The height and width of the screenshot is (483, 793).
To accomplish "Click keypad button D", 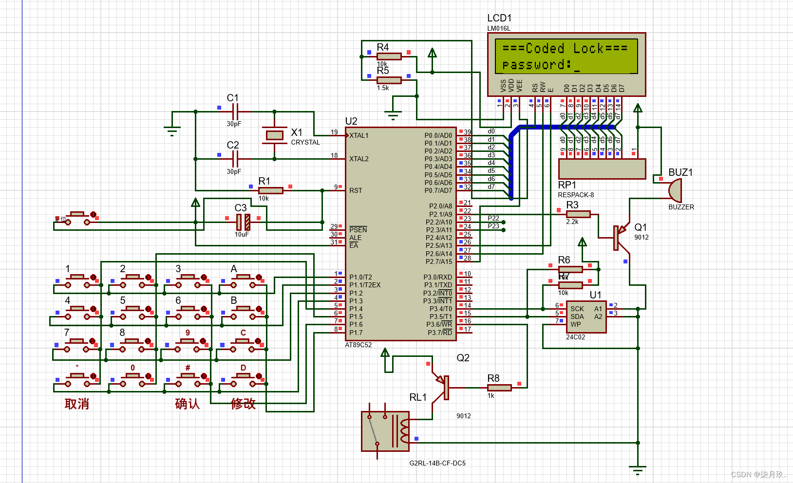I will click(243, 380).
